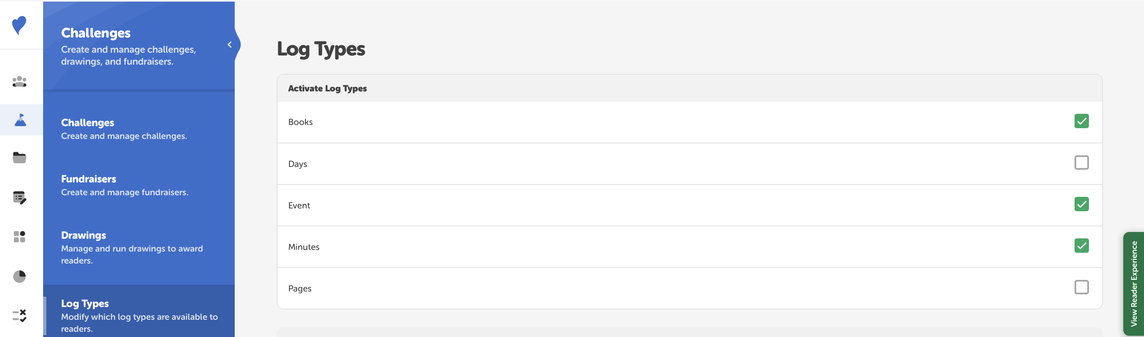
Task: Open the folder icon in the sidebar
Action: (20, 158)
